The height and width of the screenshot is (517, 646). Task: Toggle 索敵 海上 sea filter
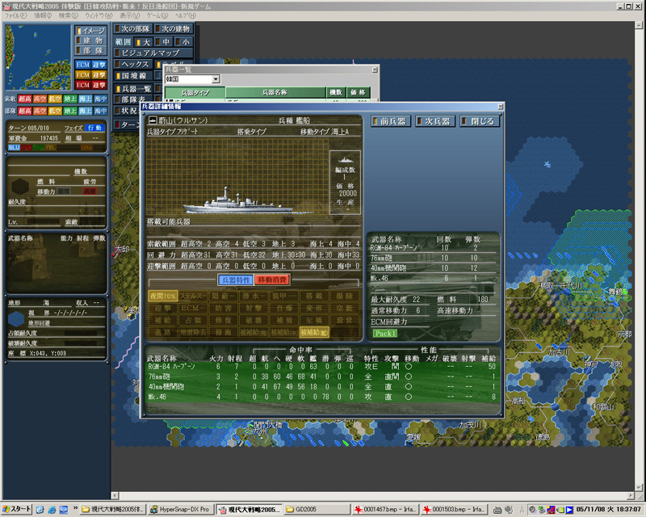click(86, 99)
